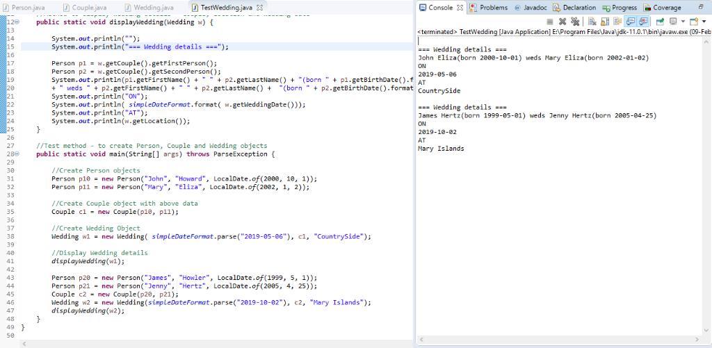Click the console output "Mary Islands"
Viewport: 712px width, 348px height.
[x=441, y=149]
